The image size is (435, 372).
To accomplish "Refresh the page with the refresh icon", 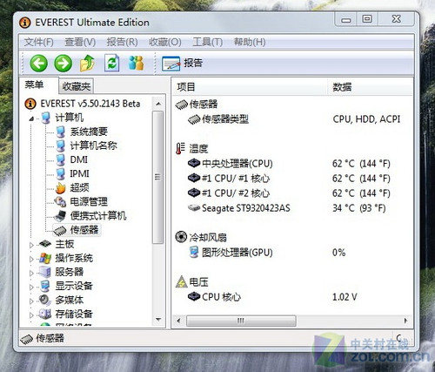I will click(111, 63).
